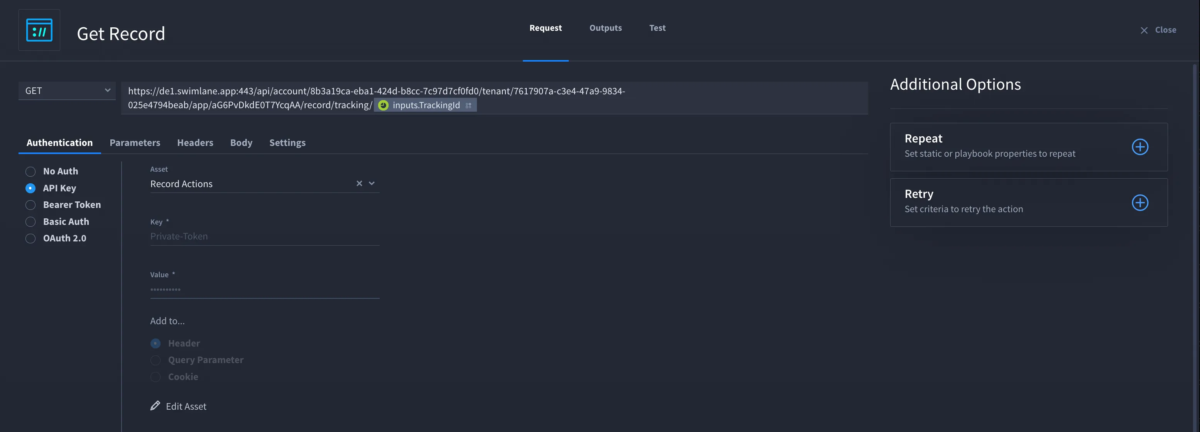Screen dimensions: 1200x432
Task: Open the inputs.TrackingId chip options icon
Action: 468,106
